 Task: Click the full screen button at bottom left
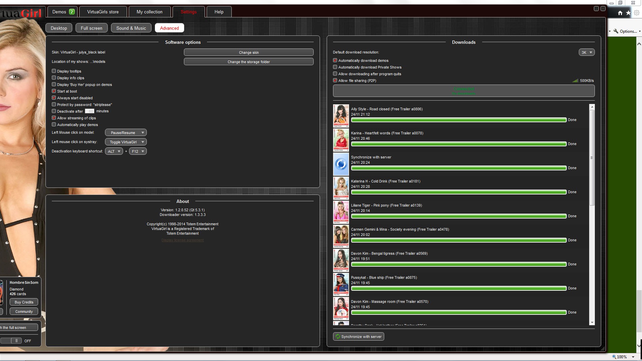coord(19,328)
